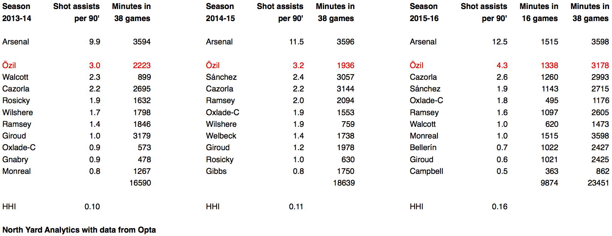
Task: Click Campbell's 862 minutes value
Action: point(602,171)
